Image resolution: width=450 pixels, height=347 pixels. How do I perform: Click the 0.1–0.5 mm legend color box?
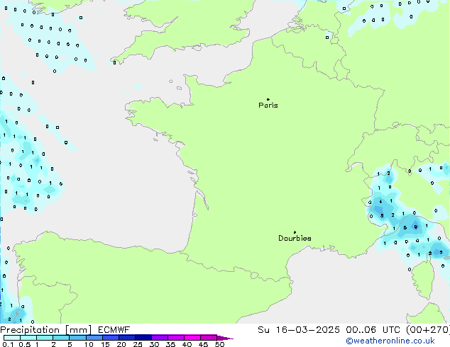pyautogui.click(x=12, y=338)
